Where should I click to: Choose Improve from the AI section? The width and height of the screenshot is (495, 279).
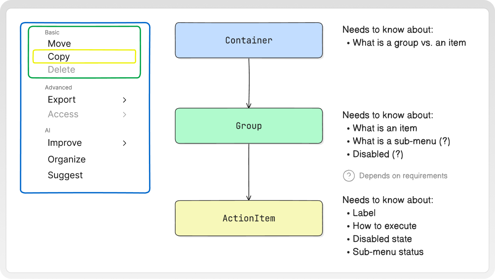pos(65,143)
